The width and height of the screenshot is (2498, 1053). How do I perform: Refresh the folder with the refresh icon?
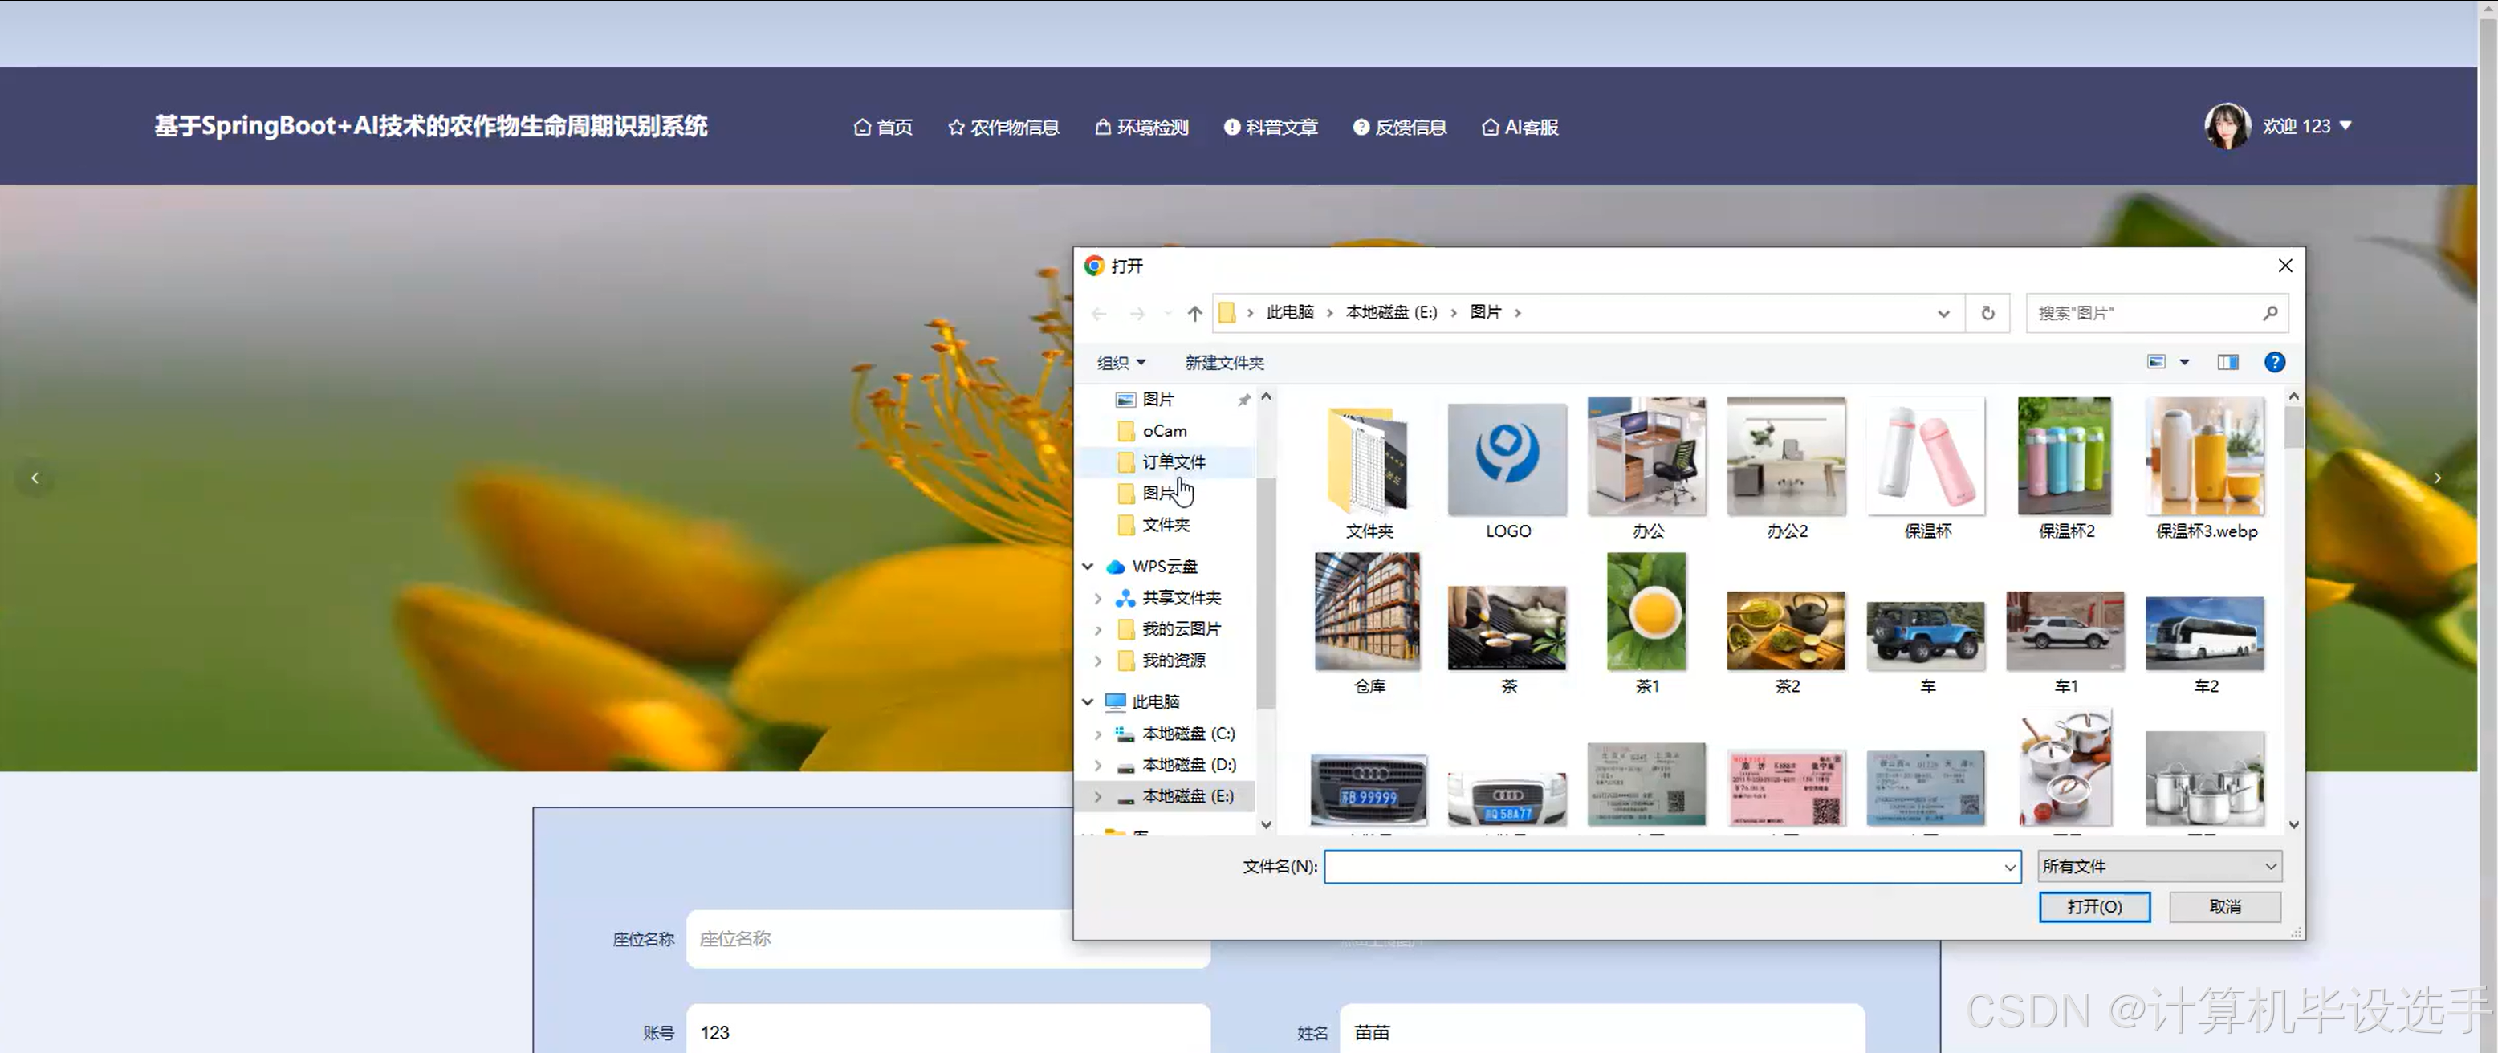pyautogui.click(x=1988, y=313)
